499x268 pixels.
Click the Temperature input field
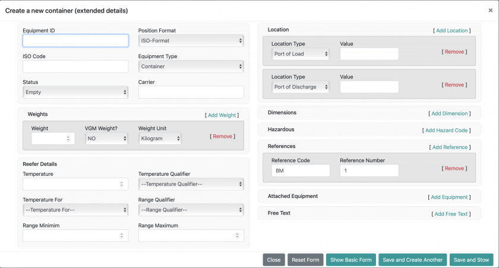coord(75,184)
